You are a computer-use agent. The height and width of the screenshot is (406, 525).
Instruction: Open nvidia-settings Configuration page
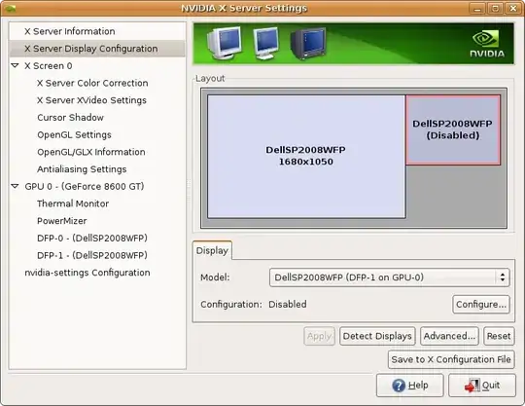click(x=87, y=273)
